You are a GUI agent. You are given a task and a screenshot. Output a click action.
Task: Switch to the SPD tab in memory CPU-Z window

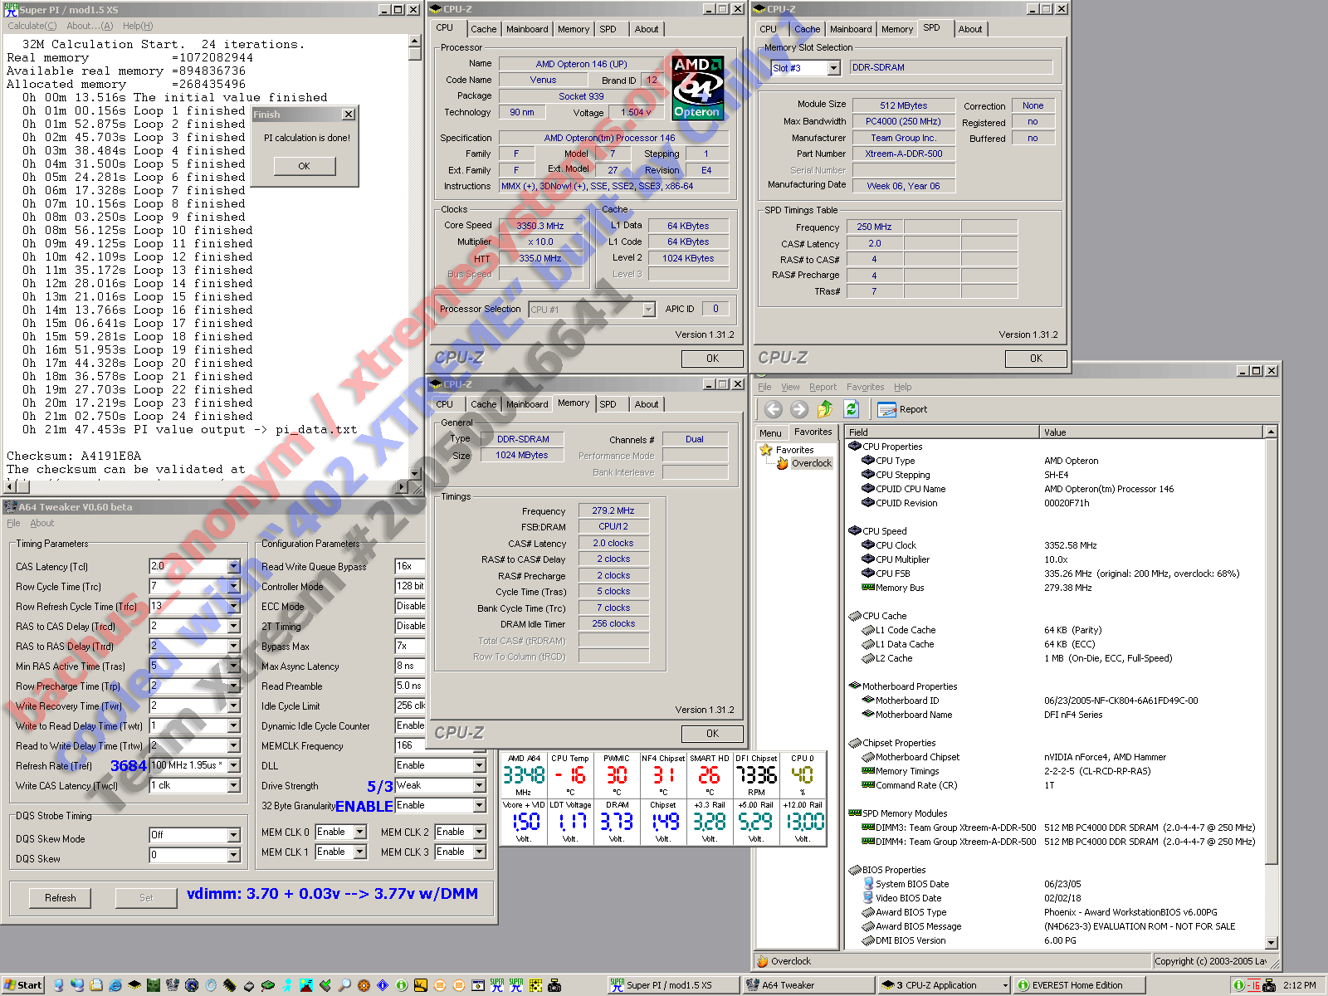click(608, 404)
